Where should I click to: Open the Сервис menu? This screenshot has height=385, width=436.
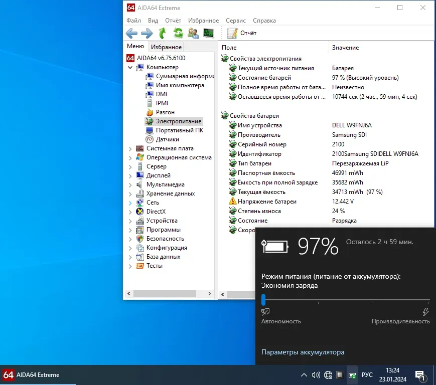pyautogui.click(x=236, y=21)
